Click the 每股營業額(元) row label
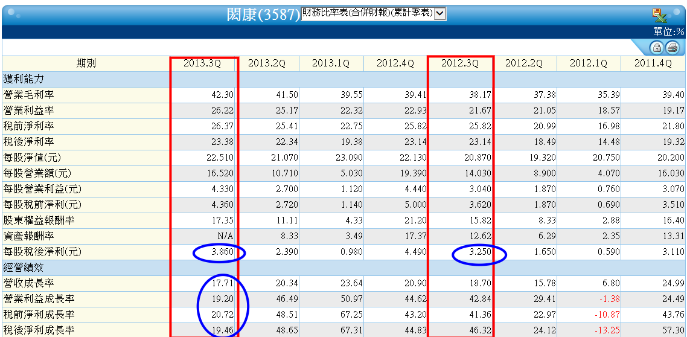 (38, 173)
